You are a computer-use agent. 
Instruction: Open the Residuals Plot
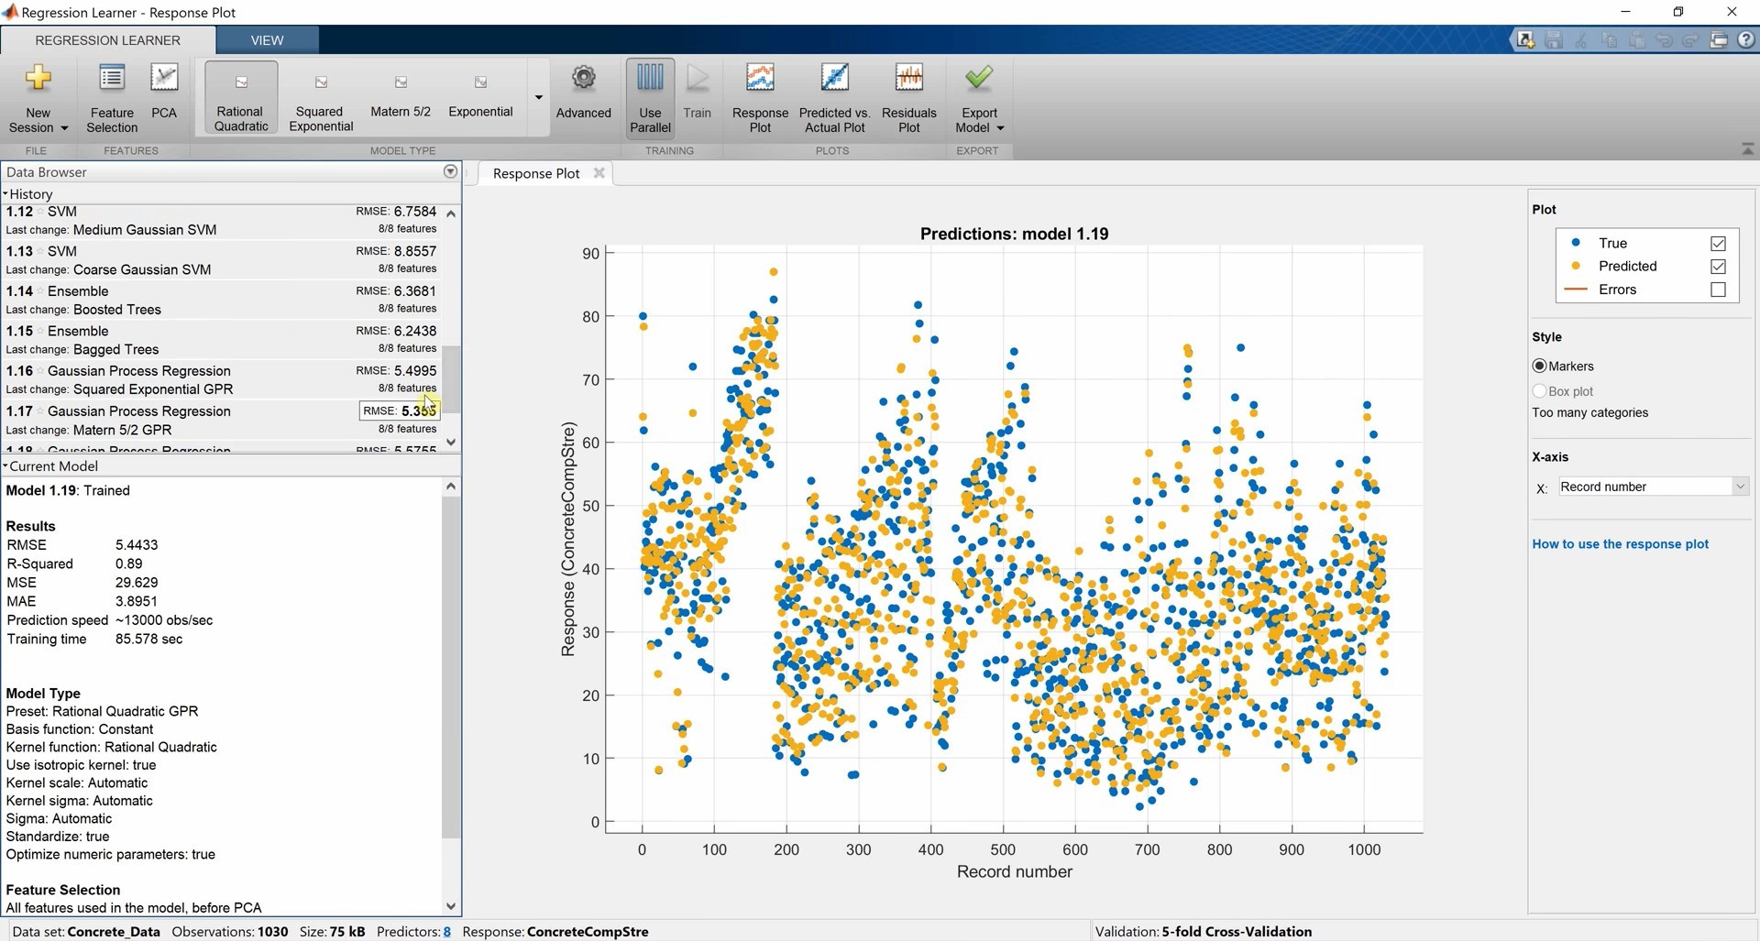click(908, 96)
